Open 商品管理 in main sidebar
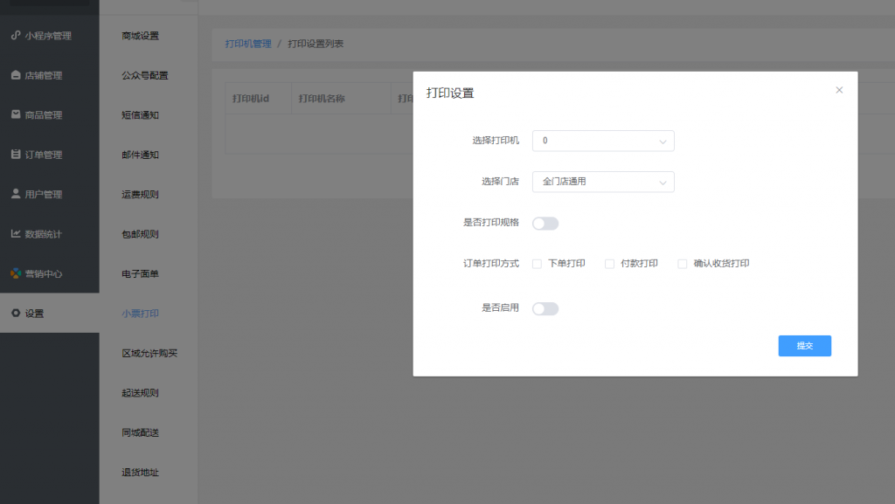Screen dimensions: 895x504 point(50,114)
